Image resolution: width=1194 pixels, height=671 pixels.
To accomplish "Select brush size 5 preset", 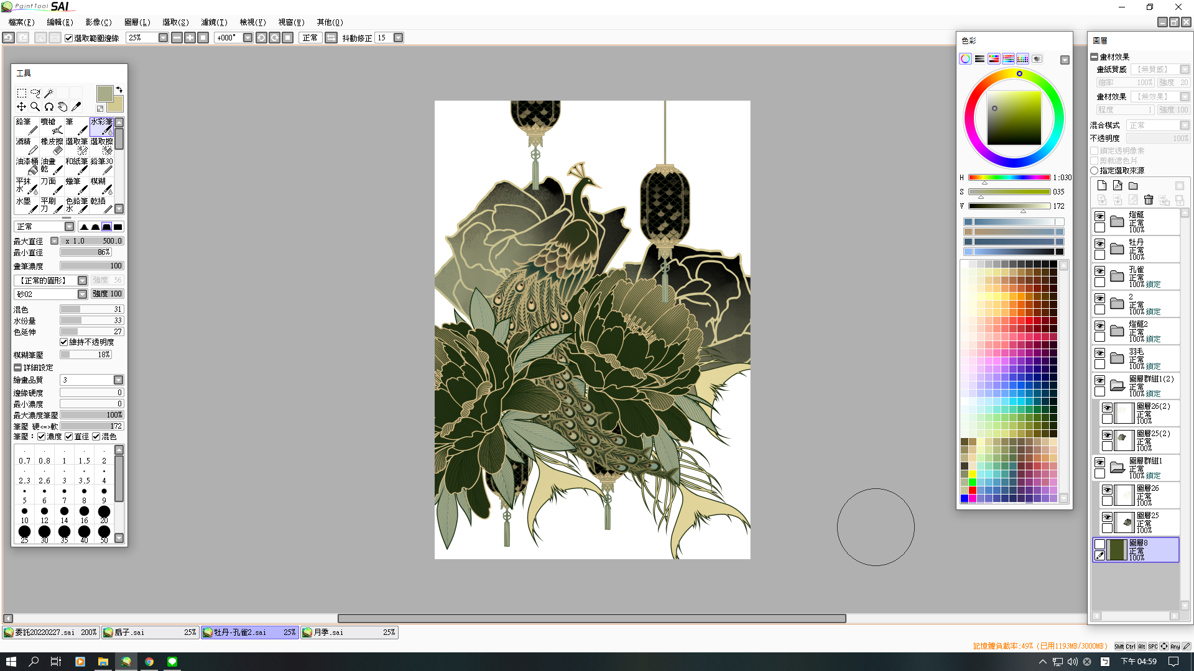I will pyautogui.click(x=24, y=495).
